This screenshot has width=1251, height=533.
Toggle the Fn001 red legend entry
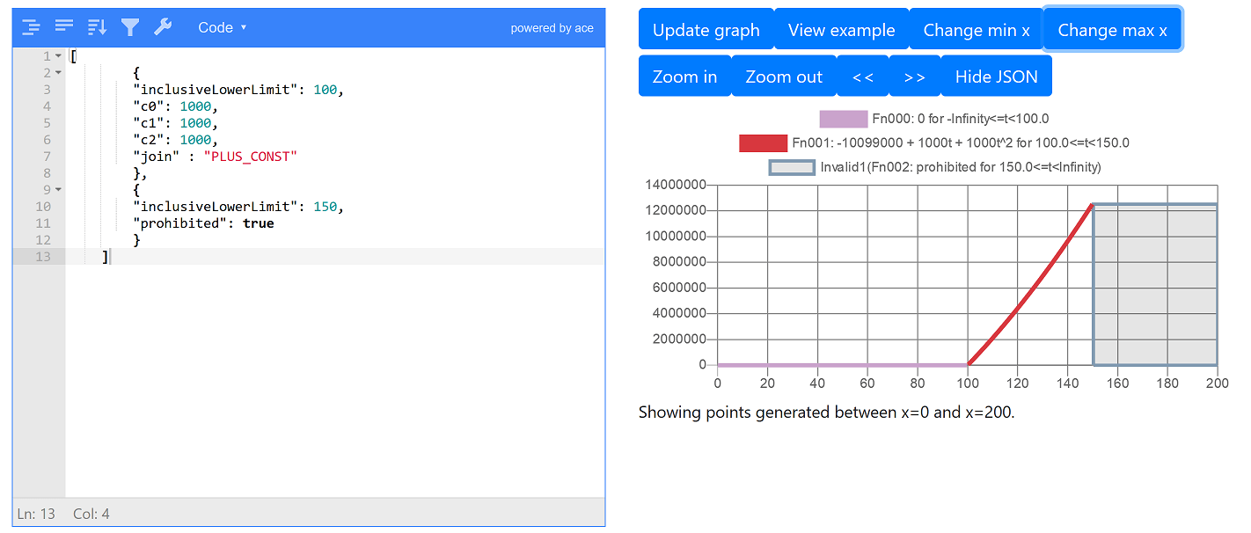click(763, 143)
